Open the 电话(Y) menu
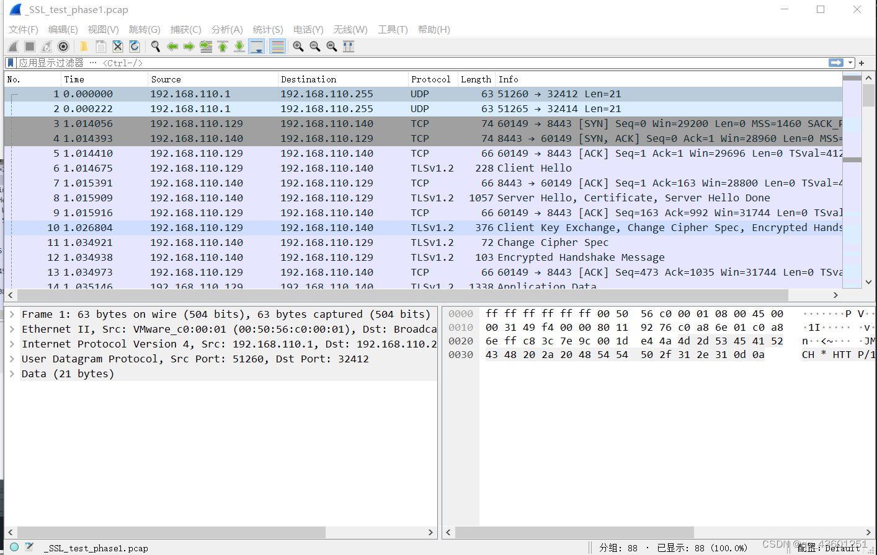 pyautogui.click(x=308, y=29)
